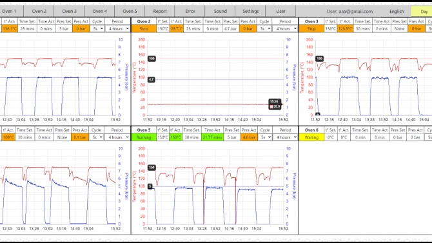The height and width of the screenshot is (243, 432).
Task: Click the User: aaa@gmail.com account label
Action: (x=349, y=12)
